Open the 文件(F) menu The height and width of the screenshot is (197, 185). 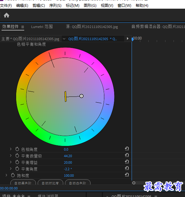[6, 5]
